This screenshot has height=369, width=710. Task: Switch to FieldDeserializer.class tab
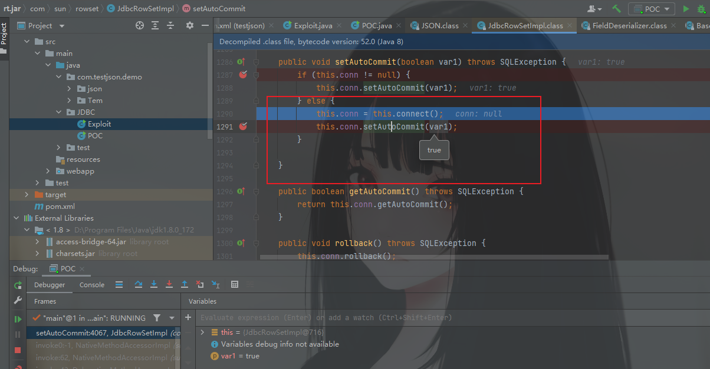tap(629, 26)
